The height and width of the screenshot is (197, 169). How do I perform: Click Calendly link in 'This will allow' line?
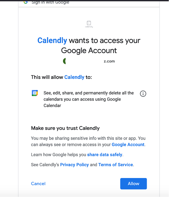pyautogui.click(x=74, y=77)
